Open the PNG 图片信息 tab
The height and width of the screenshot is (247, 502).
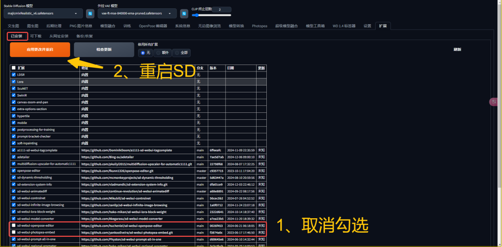[x=81, y=26]
